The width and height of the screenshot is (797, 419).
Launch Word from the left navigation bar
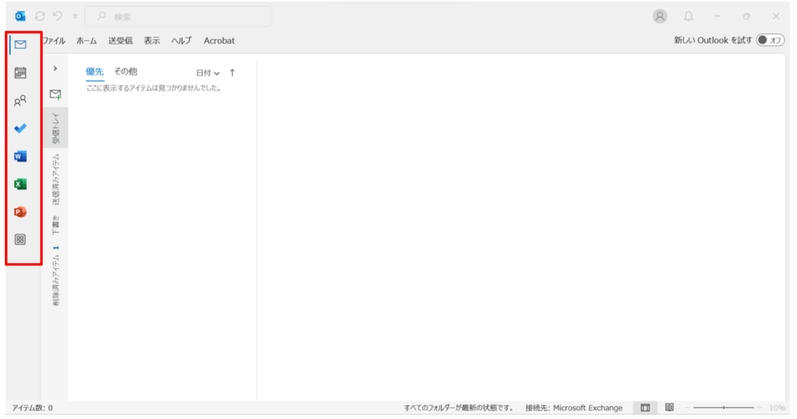[x=20, y=156]
